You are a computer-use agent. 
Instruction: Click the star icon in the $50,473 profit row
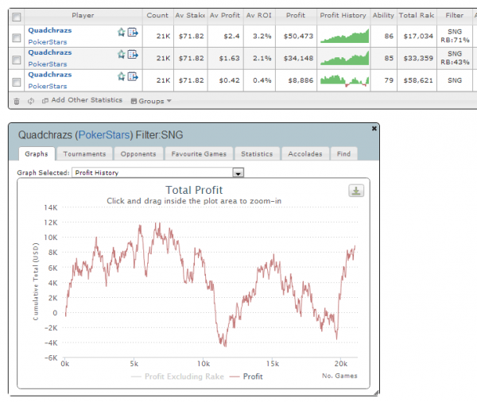point(122,32)
